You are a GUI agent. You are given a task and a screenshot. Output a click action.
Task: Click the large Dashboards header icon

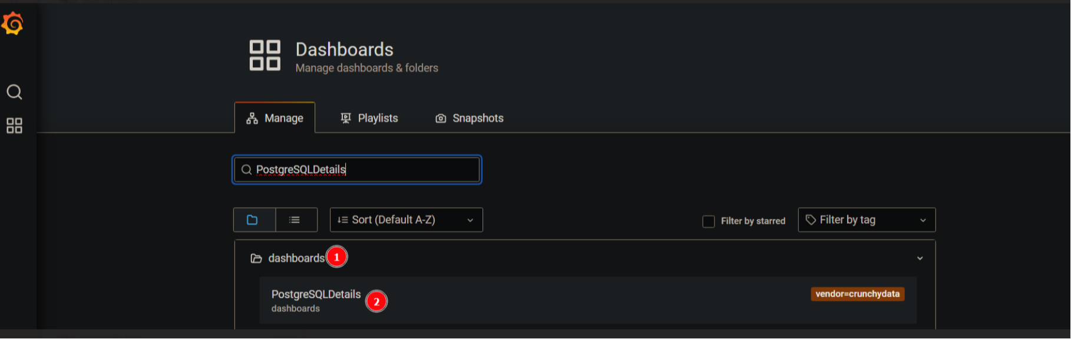click(265, 55)
